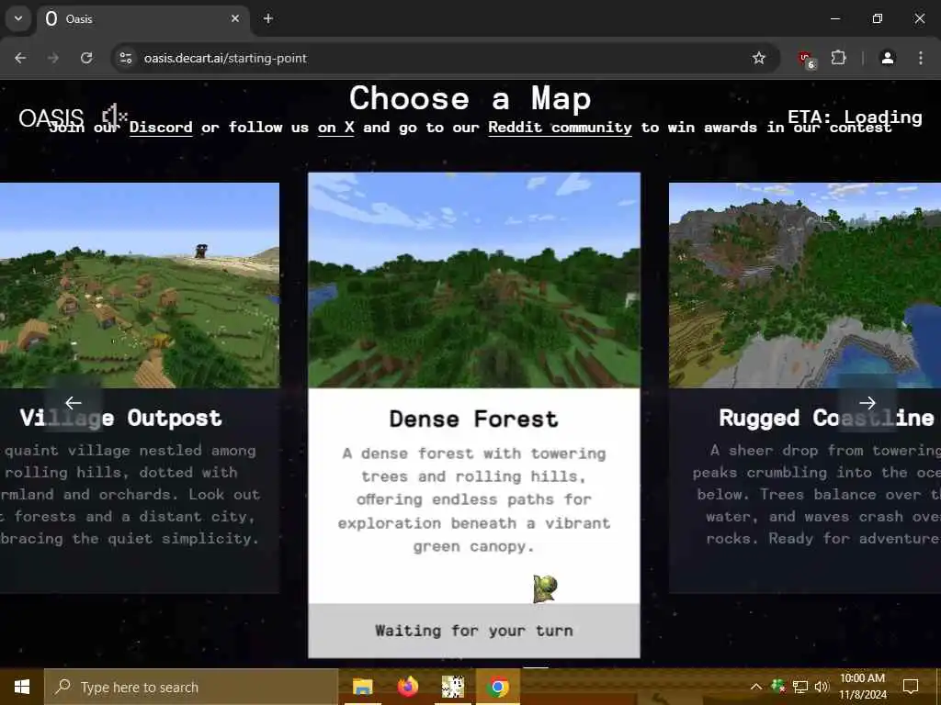The image size is (941, 705).
Task: Go back with the browser back arrow
Action: pos(20,58)
